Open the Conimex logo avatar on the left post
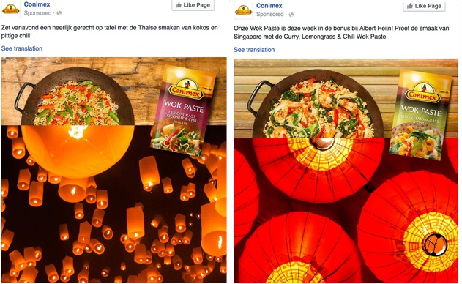 [11, 9]
